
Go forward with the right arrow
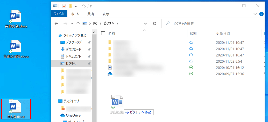[65, 24]
